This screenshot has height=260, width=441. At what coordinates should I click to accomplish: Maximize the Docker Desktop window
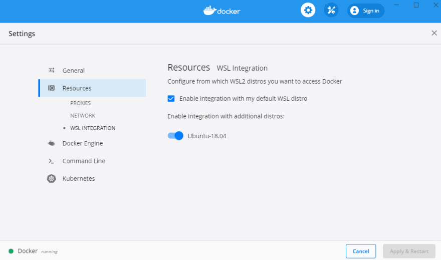pyautogui.click(x=416, y=5)
